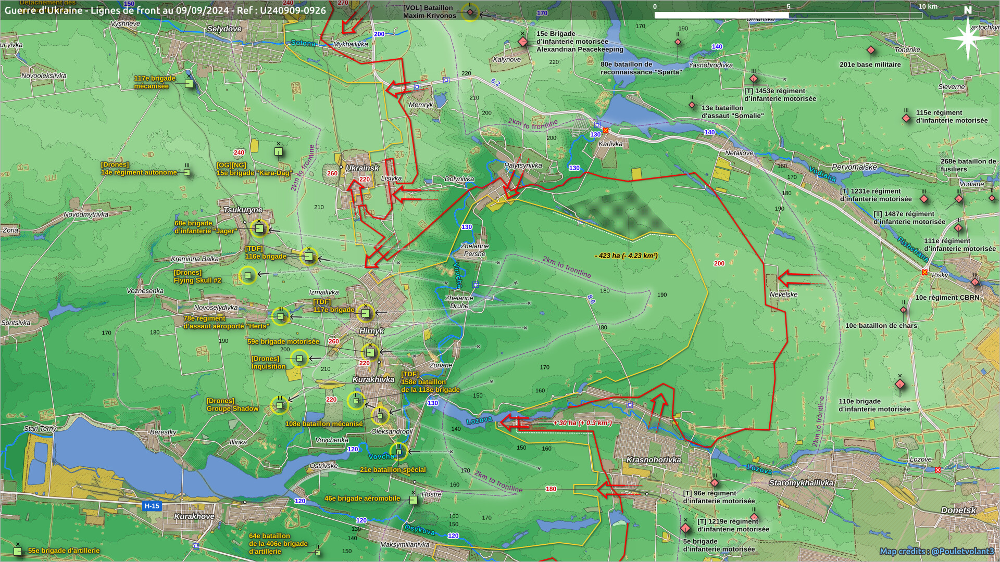The height and width of the screenshot is (562, 1000).
Task: Click the Krasnohorivka town label
Action: pos(653,459)
